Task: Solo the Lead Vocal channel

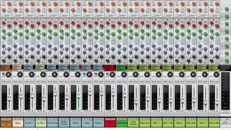Action: [x=124, y=81]
